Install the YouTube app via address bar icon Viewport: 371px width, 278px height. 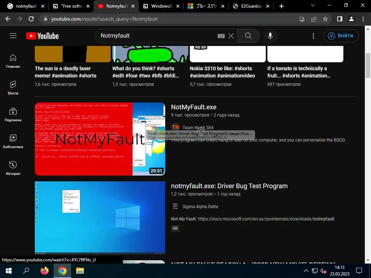click(302, 19)
